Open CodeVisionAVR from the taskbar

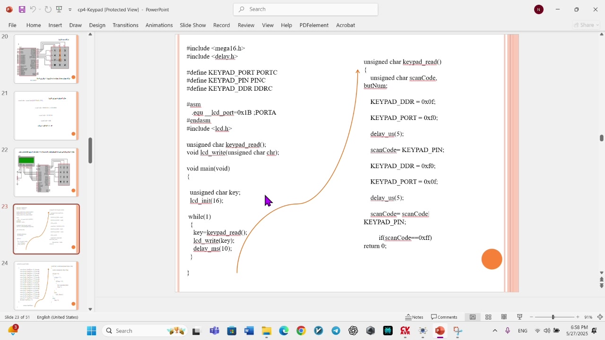tap(405, 331)
